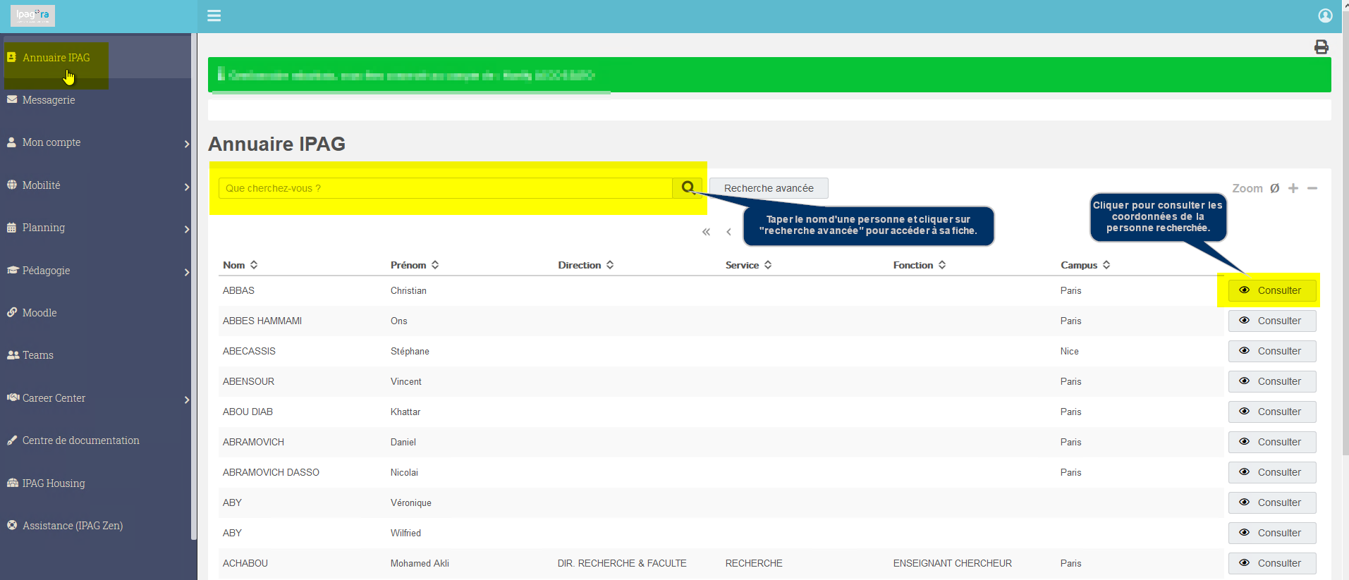Print the page with printer icon
Image resolution: width=1349 pixels, height=580 pixels.
(1321, 47)
